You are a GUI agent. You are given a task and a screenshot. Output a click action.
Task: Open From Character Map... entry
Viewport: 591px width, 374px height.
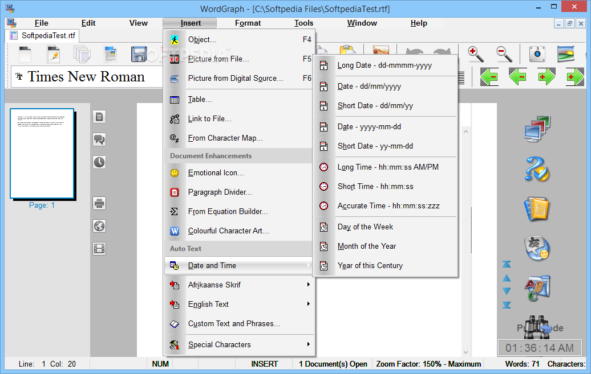pos(240,138)
